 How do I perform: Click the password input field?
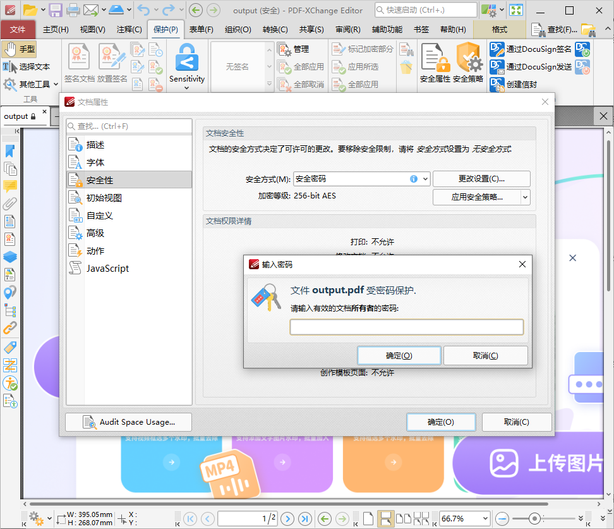pyautogui.click(x=406, y=327)
